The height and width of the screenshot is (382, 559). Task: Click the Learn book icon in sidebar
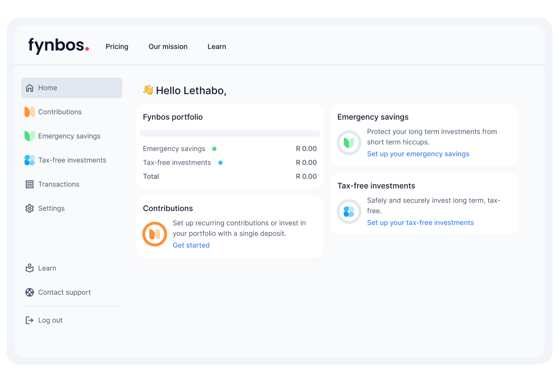30,268
